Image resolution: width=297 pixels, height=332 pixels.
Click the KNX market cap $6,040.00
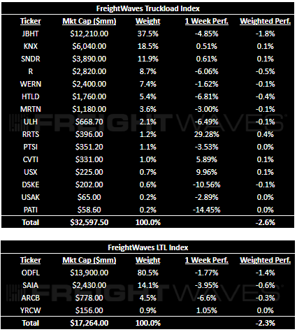coord(89,46)
